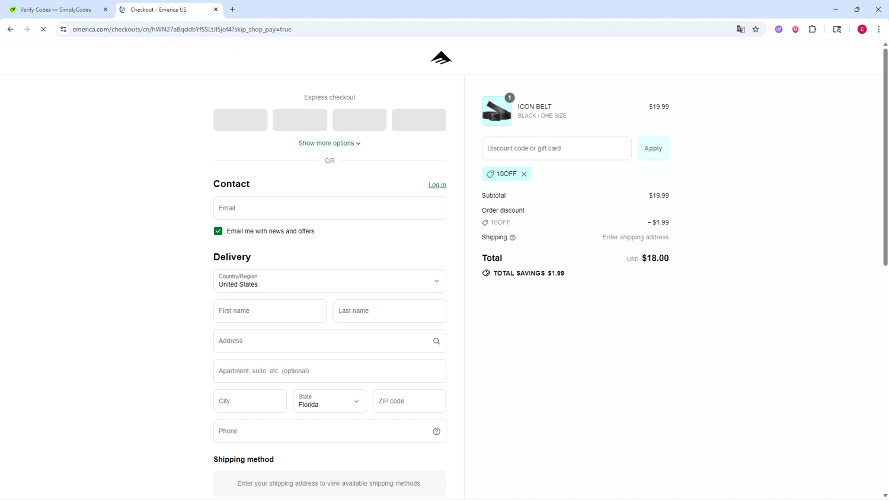Open the Country/Region dropdown
889x500 pixels.
[330, 281]
